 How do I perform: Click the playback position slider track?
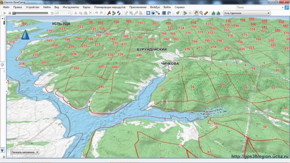coord(31,13)
